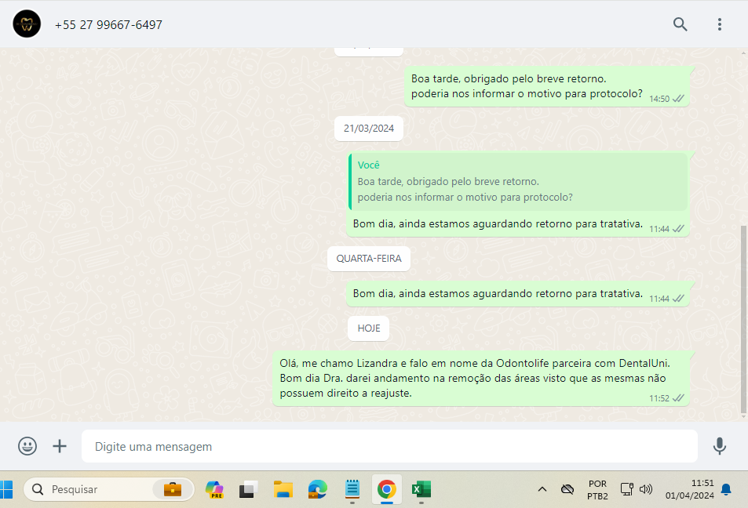The height and width of the screenshot is (508, 748).
Task: Switch to Excel on the taskbar
Action: (421, 489)
